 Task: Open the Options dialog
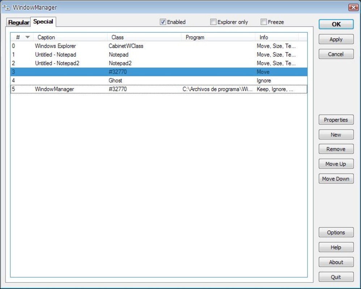(336, 233)
